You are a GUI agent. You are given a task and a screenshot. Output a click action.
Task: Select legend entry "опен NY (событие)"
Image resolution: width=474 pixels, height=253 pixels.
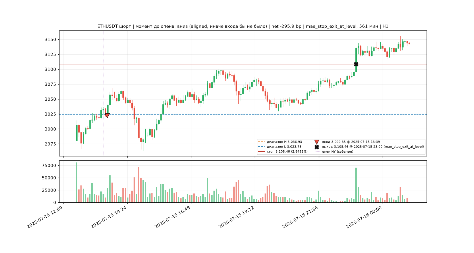338,152
